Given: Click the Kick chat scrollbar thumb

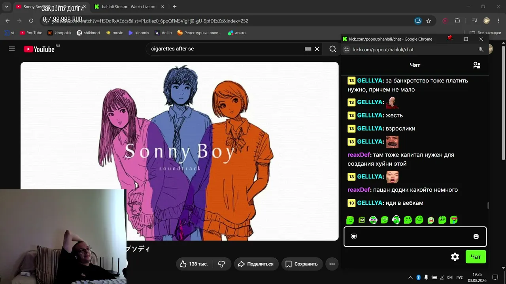Looking at the screenshot, I should tap(488, 206).
